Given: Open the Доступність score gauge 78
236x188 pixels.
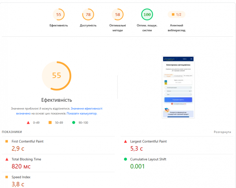Looking at the screenshot, I should click(x=88, y=15).
